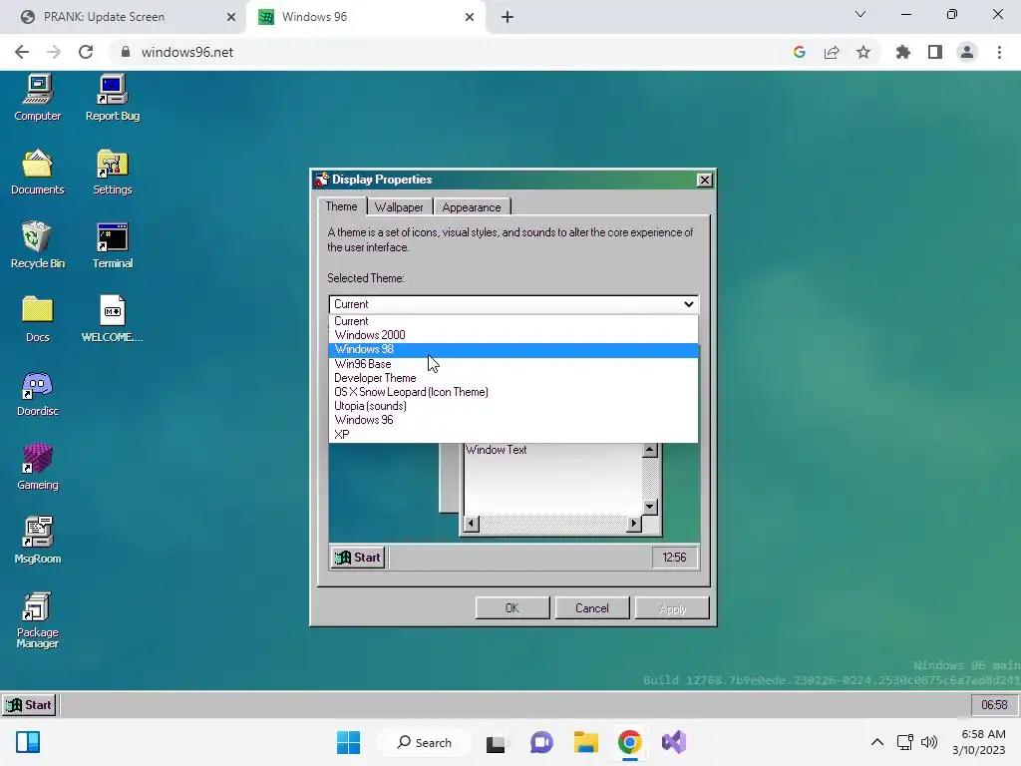The width and height of the screenshot is (1021, 766).
Task: Open the Chrome profile menu
Action: tap(967, 52)
